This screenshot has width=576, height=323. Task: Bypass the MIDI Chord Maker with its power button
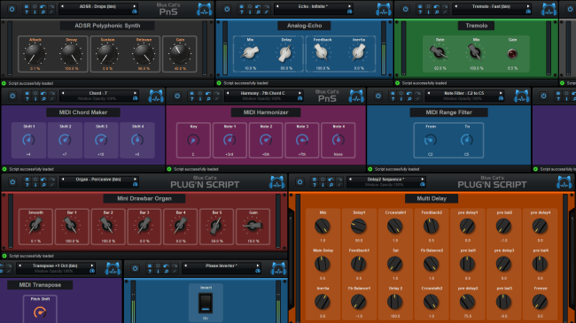click(12, 96)
